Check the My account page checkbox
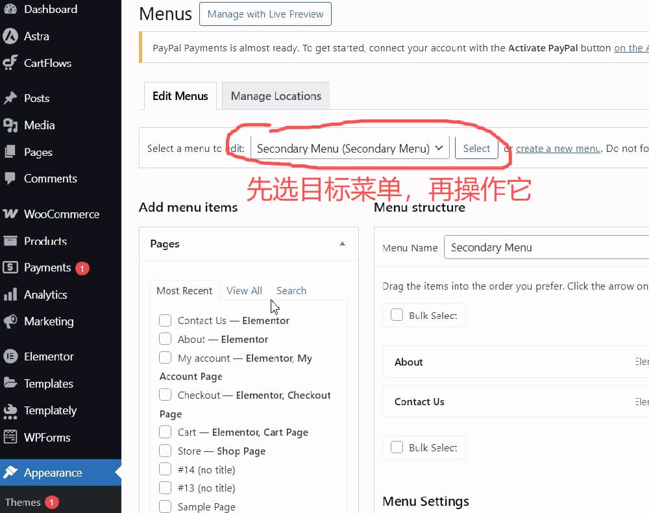Viewport: 649px width, 513px height. (165, 357)
